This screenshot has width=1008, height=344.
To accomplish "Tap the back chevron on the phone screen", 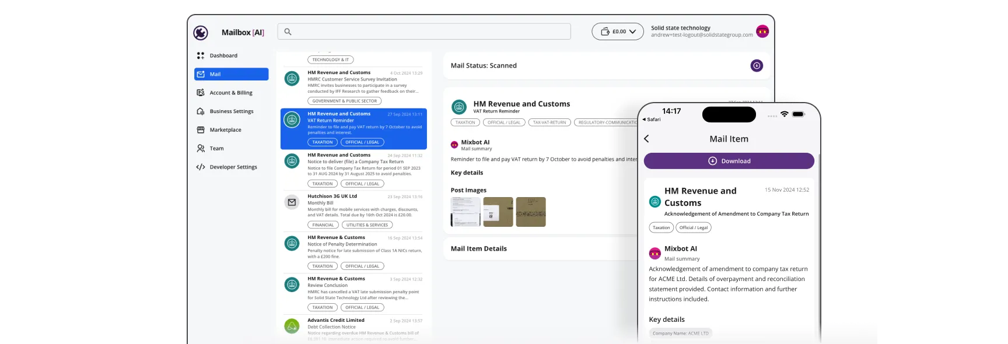I will coord(646,139).
